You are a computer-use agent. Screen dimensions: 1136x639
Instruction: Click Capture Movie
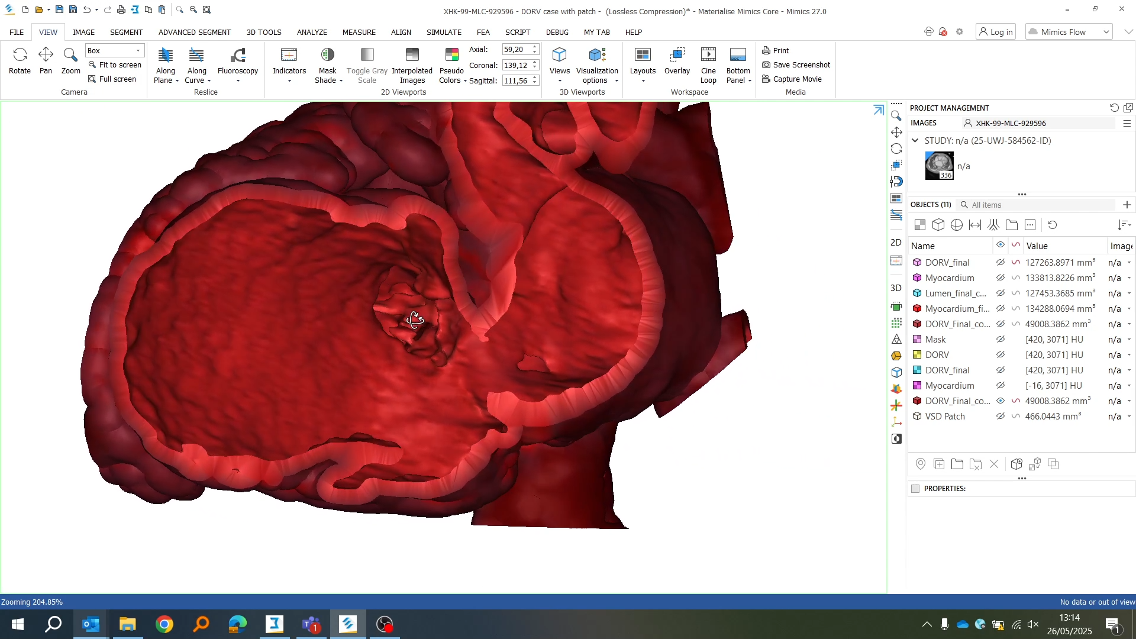[792, 79]
